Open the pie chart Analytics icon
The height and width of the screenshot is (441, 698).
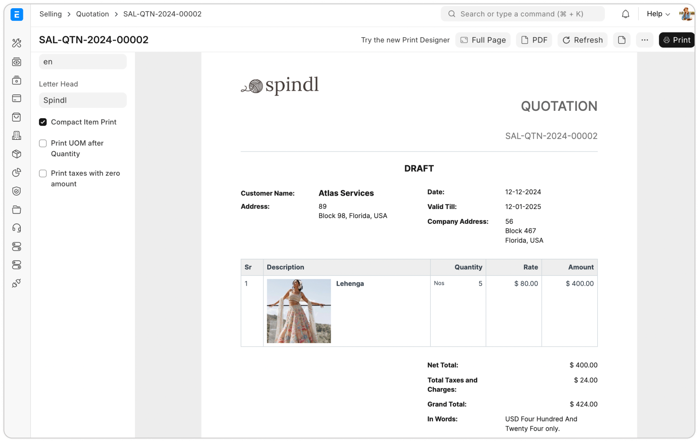(17, 173)
